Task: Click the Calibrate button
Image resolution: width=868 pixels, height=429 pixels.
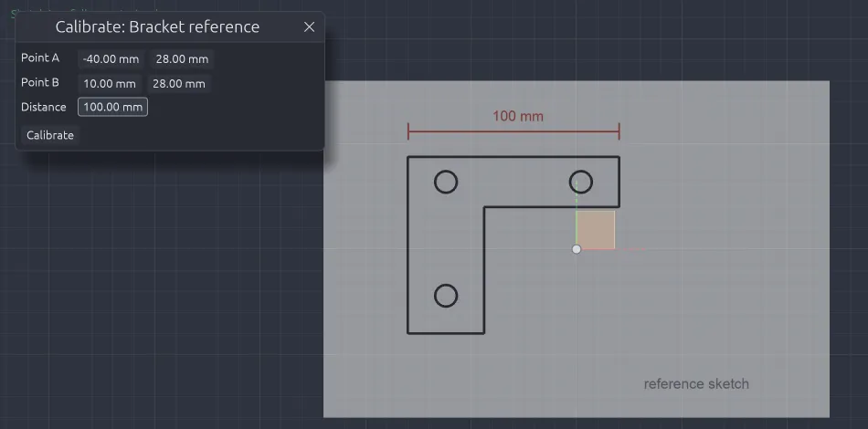Action: click(x=50, y=135)
